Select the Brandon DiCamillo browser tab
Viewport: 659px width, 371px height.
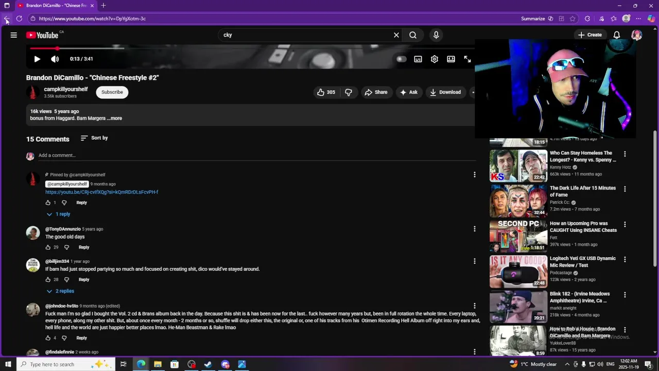coord(56,6)
